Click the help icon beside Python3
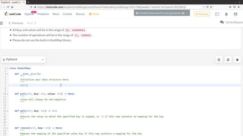The image size is (243, 136). 4,60
